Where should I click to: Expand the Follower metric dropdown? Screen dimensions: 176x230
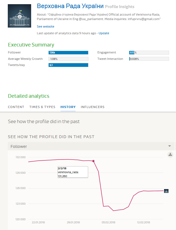[169, 146]
